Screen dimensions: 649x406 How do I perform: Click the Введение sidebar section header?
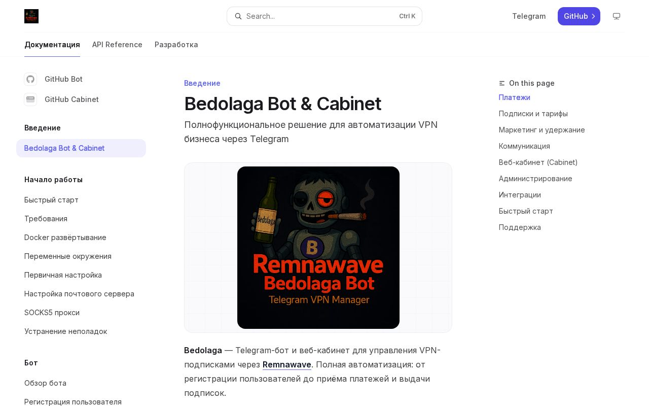[x=43, y=128]
